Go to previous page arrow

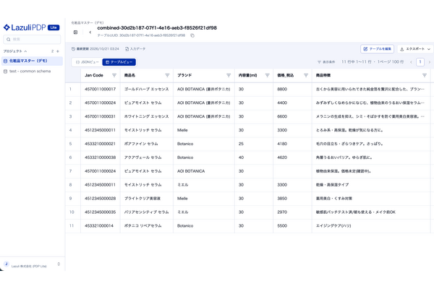point(411,62)
